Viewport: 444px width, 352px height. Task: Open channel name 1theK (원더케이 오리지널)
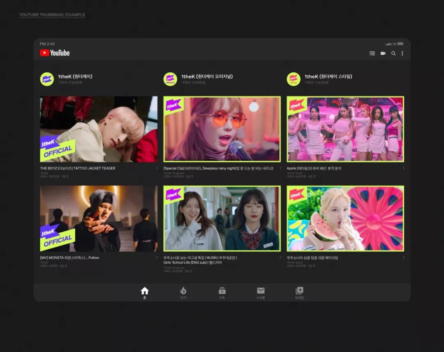(207, 76)
